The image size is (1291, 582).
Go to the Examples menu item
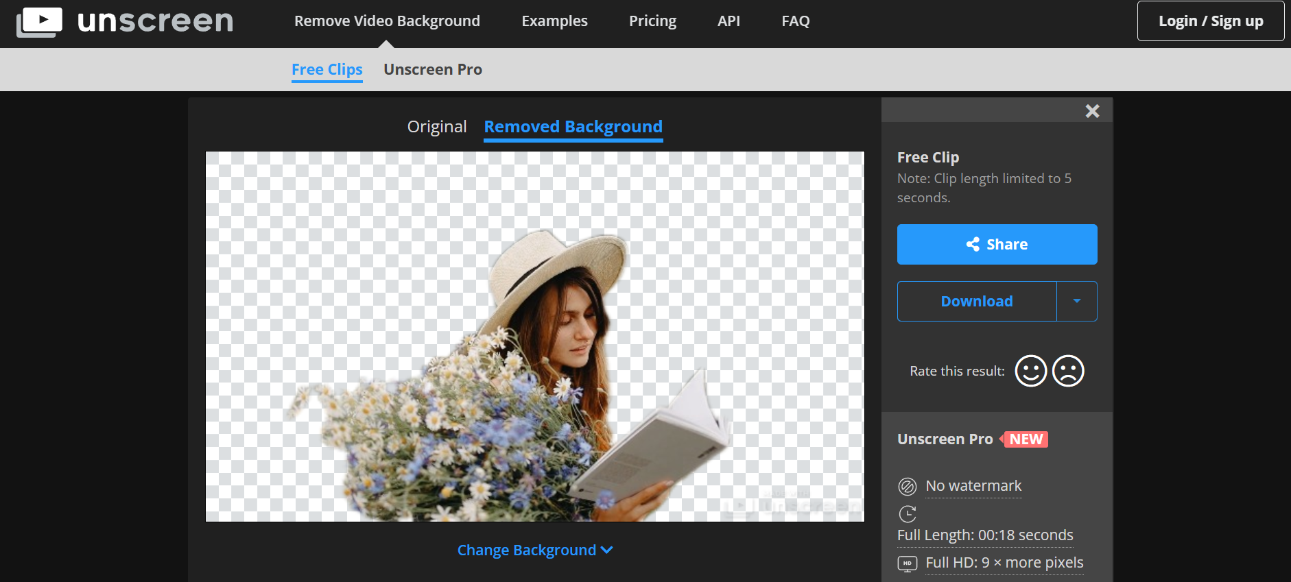(x=554, y=21)
